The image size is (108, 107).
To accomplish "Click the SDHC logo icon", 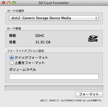I will coord(93,38).
